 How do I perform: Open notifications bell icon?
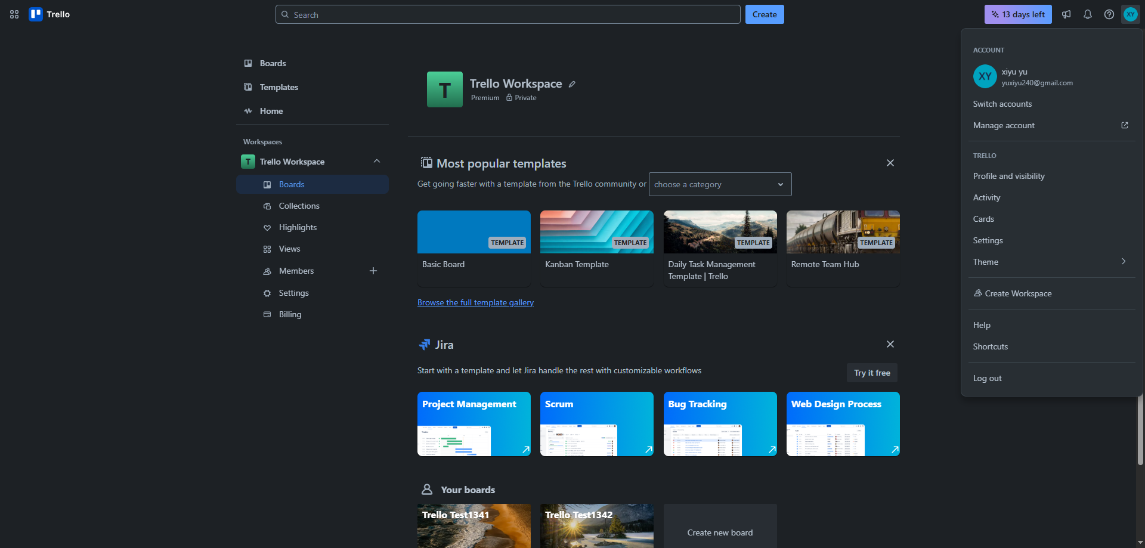click(1088, 14)
